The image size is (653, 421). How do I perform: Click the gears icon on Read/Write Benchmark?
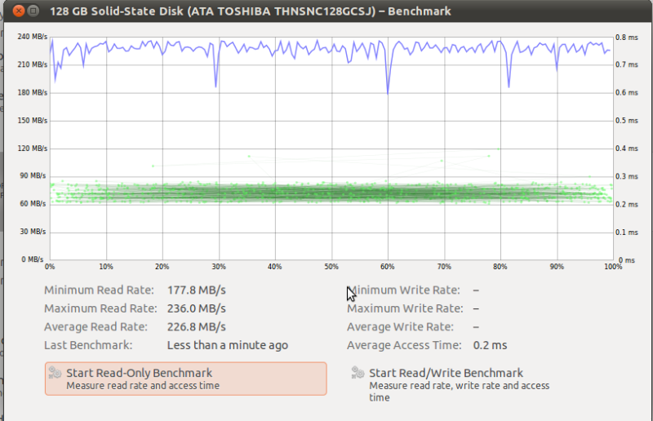[358, 372]
